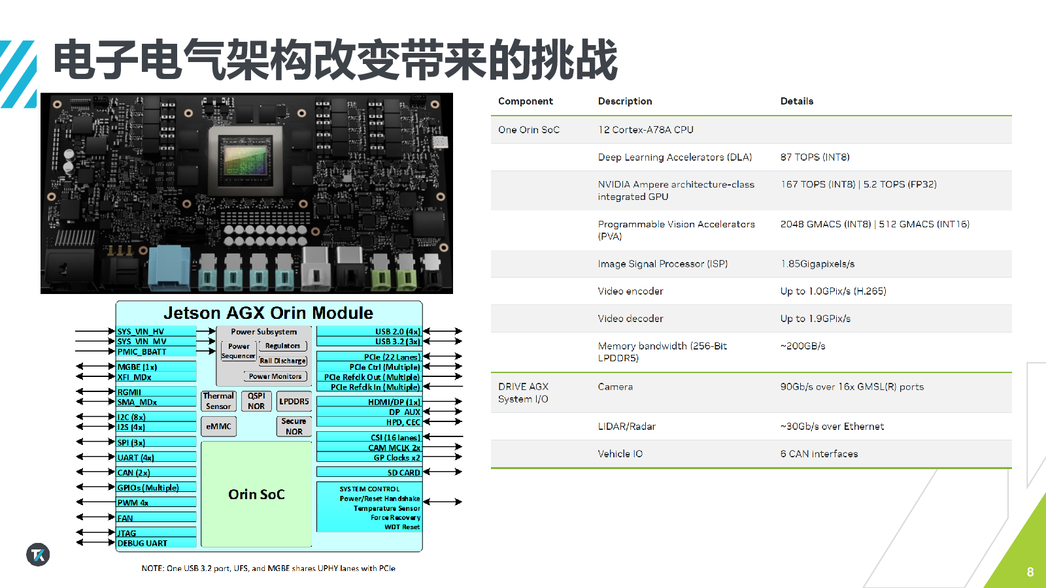The image size is (1046, 588).
Task: Click the 87 TOPS (INT8) cell
Action: point(815,157)
